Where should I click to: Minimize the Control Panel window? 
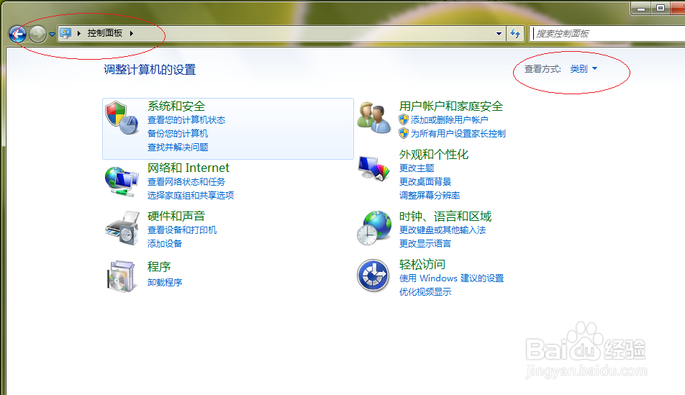[x=641, y=9]
